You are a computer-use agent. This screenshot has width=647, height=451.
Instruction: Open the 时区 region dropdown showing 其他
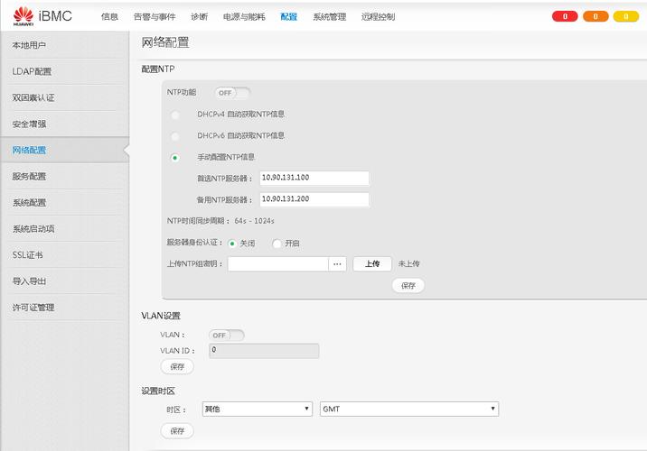(x=257, y=409)
